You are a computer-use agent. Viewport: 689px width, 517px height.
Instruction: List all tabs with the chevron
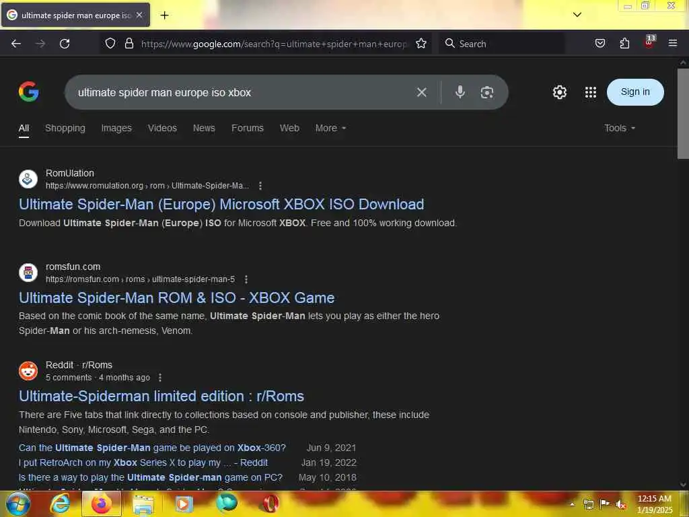(x=577, y=15)
